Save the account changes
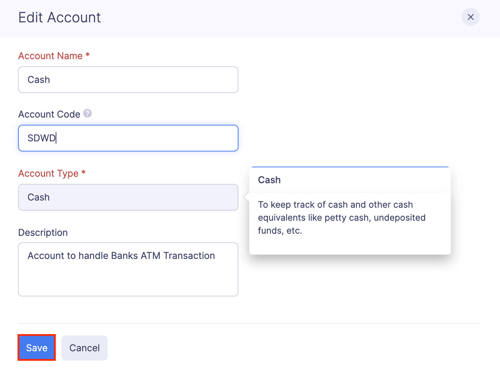500x370 pixels. (x=37, y=348)
